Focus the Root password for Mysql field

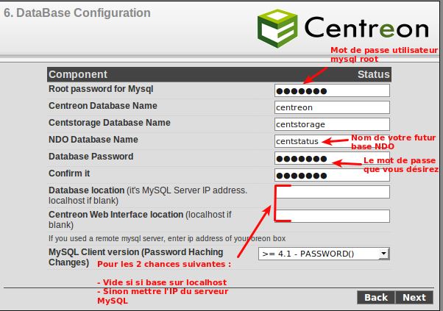point(331,90)
